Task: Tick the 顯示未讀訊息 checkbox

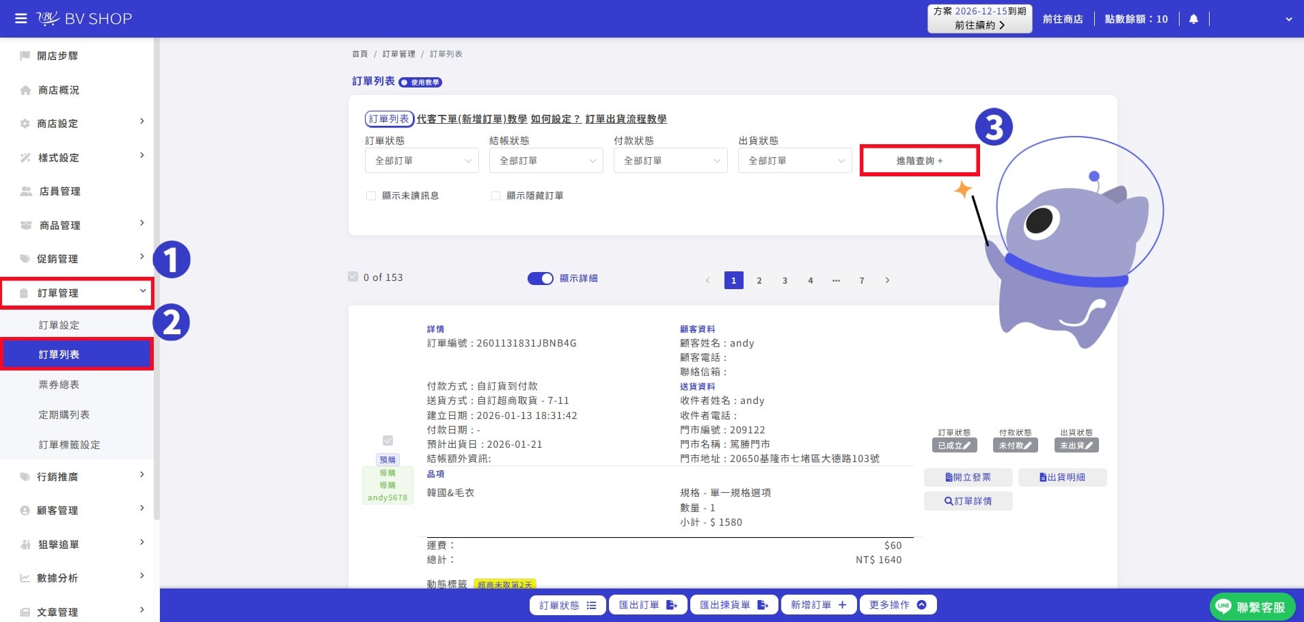Action: [x=371, y=195]
